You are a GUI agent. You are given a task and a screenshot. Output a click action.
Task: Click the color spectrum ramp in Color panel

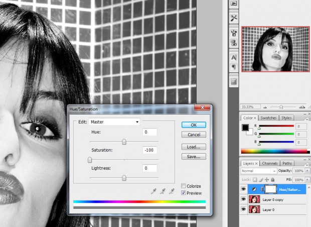[x=274, y=151]
